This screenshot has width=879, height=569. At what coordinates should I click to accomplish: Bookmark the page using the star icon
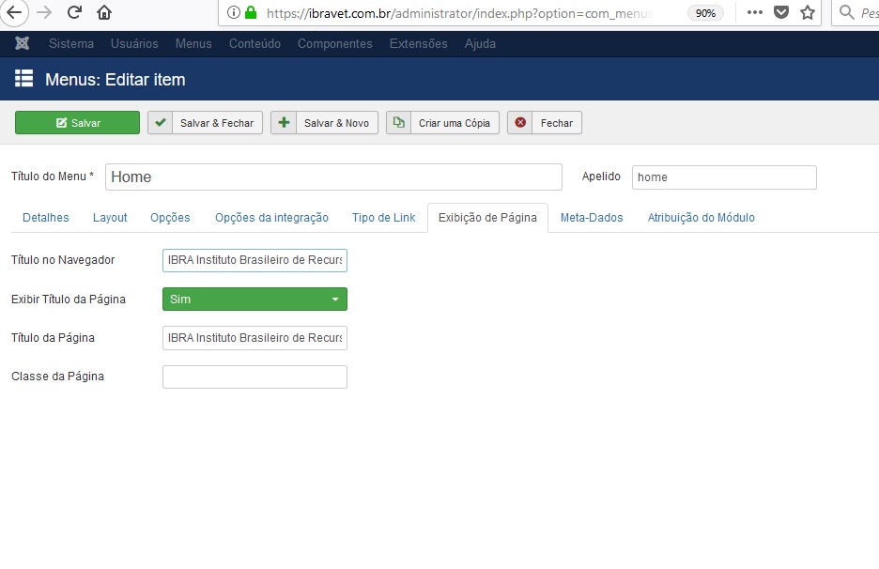click(x=808, y=14)
